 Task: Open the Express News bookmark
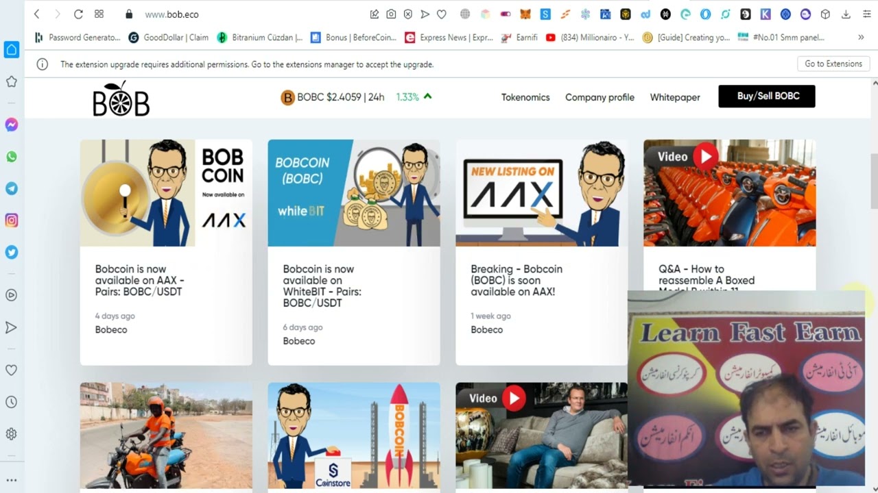(449, 38)
